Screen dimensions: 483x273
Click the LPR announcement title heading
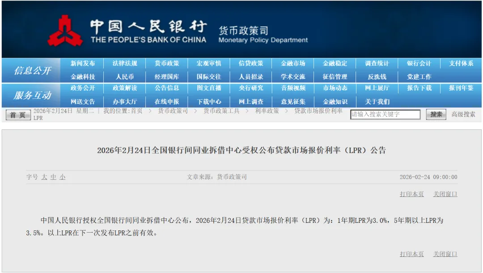coord(241,150)
